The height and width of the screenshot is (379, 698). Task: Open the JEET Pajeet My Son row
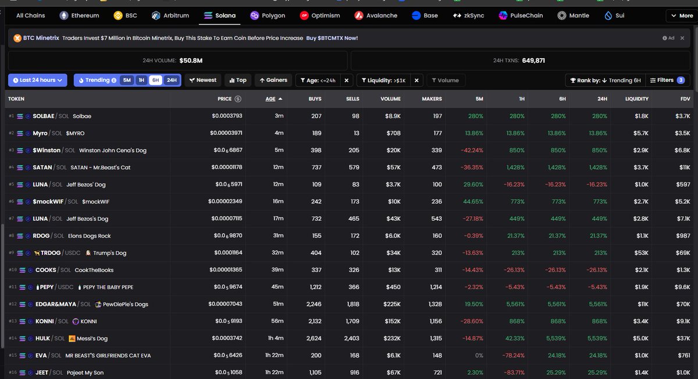[349, 372]
